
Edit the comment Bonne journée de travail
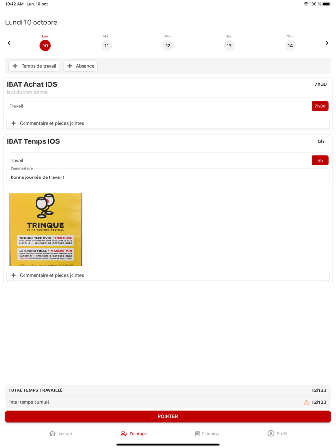coord(168,177)
